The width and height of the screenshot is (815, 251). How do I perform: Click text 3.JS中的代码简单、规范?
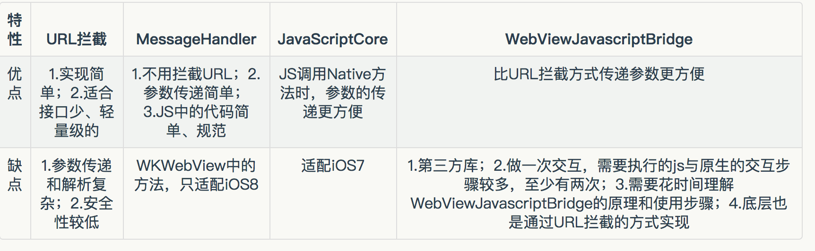point(196,121)
